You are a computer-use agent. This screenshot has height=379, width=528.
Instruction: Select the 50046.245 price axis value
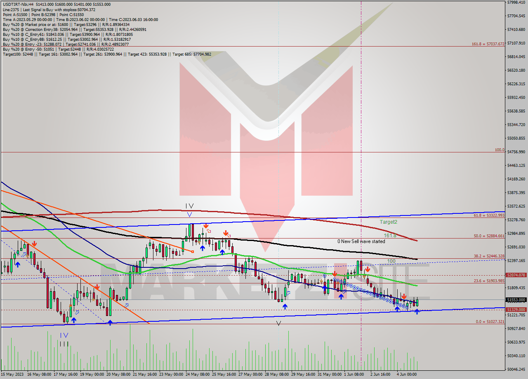point(516,370)
